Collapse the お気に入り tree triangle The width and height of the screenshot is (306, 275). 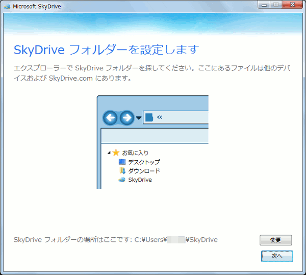tap(109, 153)
